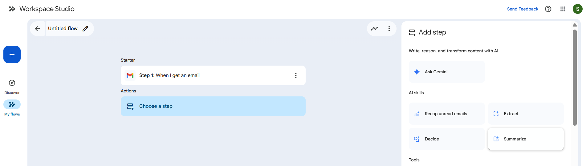Image resolution: width=586 pixels, height=166 pixels.
Task: Open Step 1 three-dot options menu
Action: coord(296,75)
